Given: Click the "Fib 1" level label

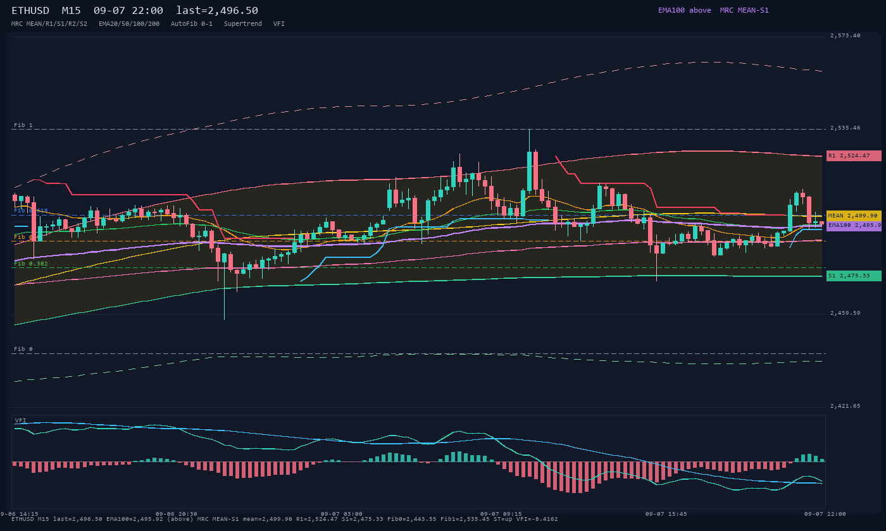Looking at the screenshot, I should [x=23, y=125].
